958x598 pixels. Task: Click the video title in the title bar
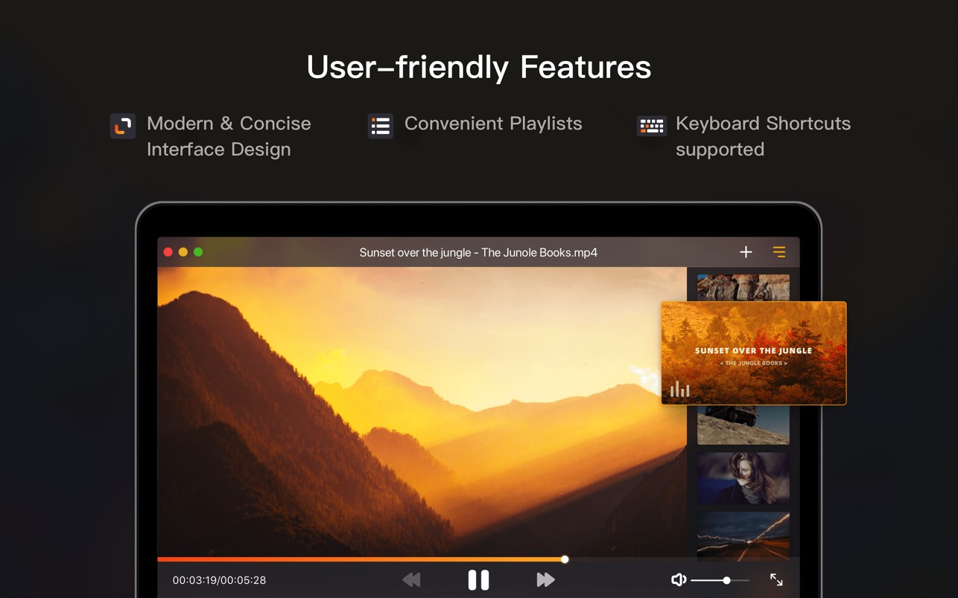478,252
